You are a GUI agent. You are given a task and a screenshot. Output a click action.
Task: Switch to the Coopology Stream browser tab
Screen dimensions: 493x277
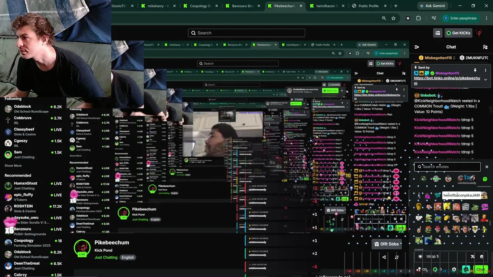tap(200, 6)
